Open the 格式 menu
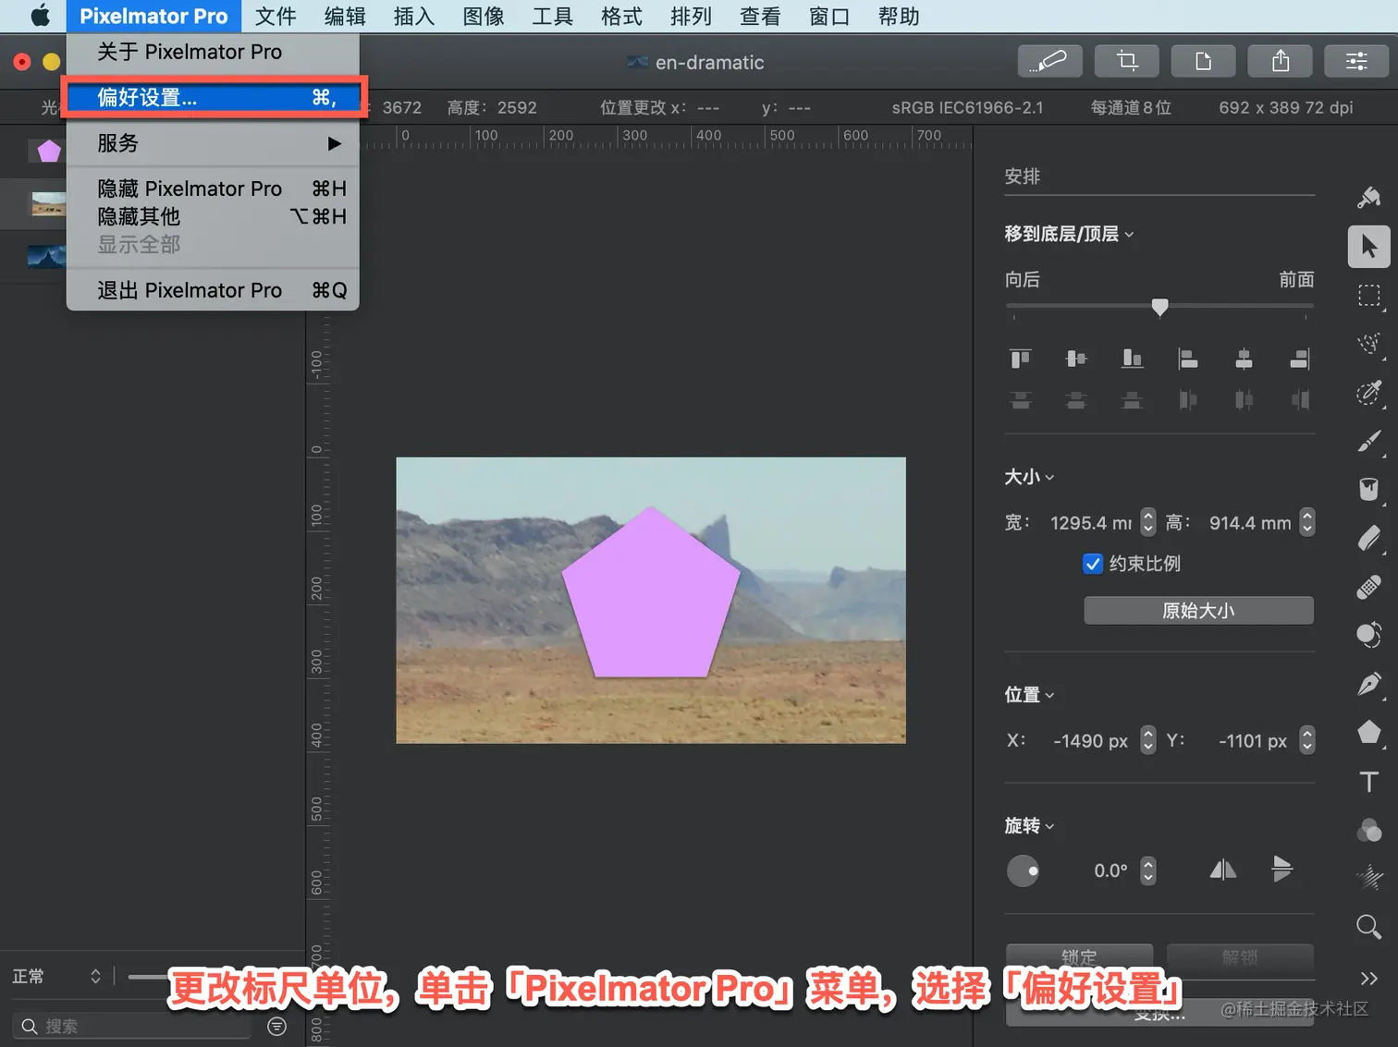The height and width of the screenshot is (1047, 1398). [621, 16]
